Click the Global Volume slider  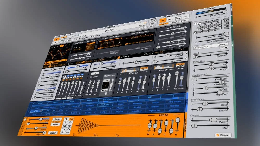212,15
